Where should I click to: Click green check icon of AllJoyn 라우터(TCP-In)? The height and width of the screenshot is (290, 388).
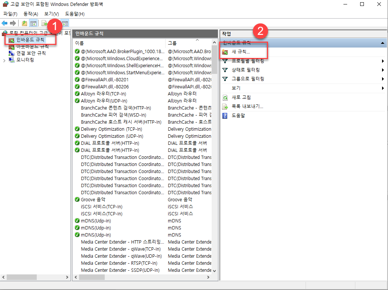(77, 94)
